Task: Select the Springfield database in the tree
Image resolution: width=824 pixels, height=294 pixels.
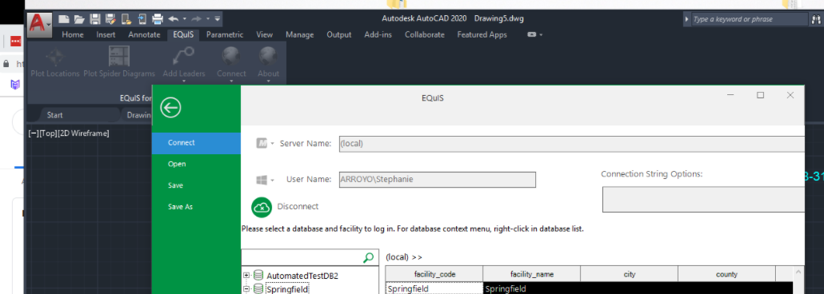Action: coord(286,289)
